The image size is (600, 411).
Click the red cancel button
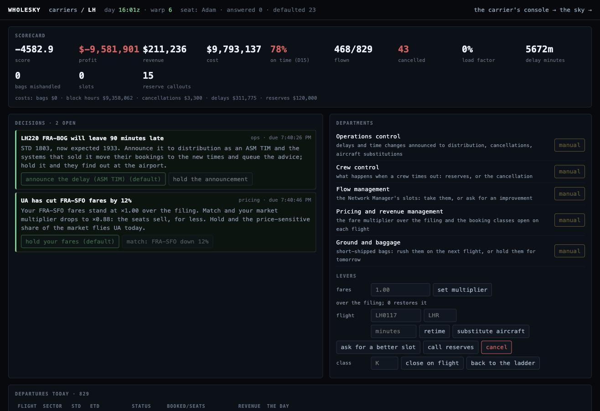(x=497, y=347)
